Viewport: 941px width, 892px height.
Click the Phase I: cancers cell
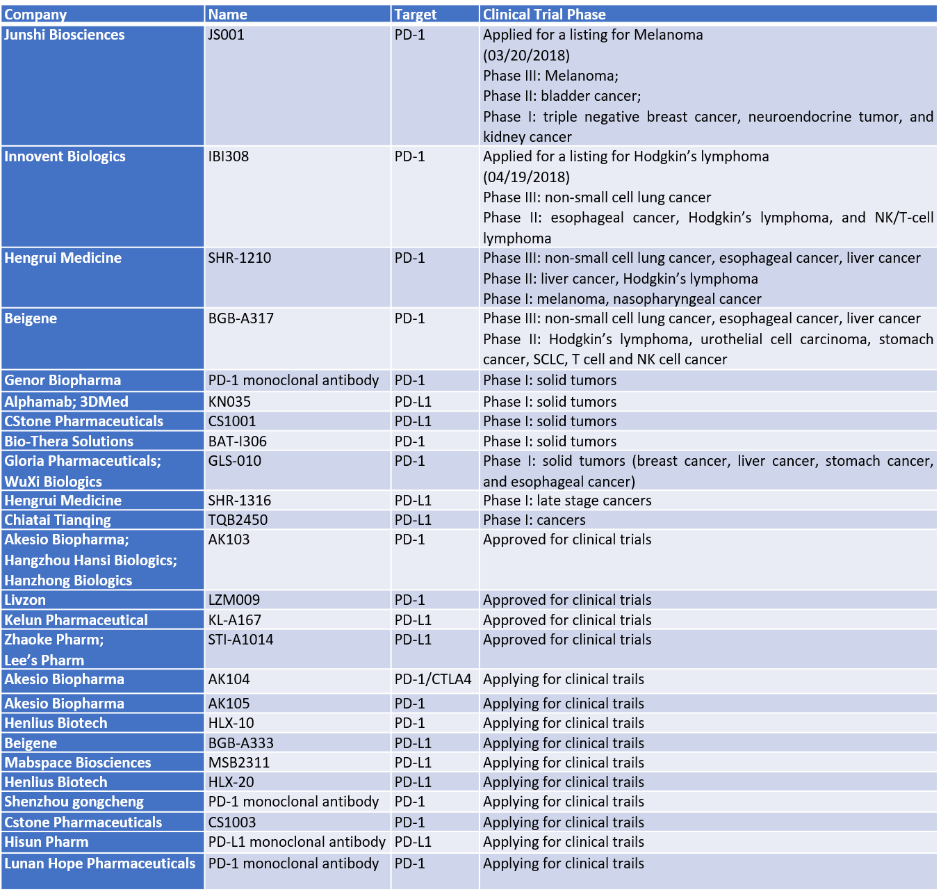coord(708,520)
